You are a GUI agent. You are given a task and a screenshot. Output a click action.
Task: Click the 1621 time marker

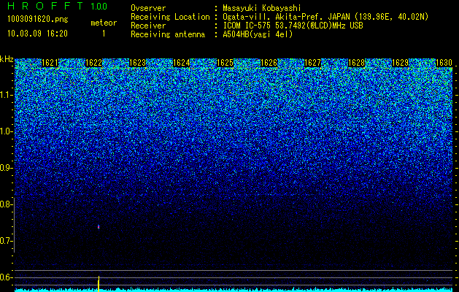click(50, 63)
